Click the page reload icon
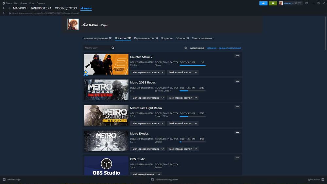Viewport: 327px width, 184px height. tap(4, 13)
